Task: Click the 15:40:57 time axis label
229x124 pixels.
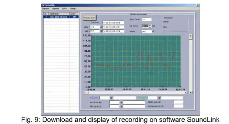Action: pyautogui.click(x=109, y=89)
